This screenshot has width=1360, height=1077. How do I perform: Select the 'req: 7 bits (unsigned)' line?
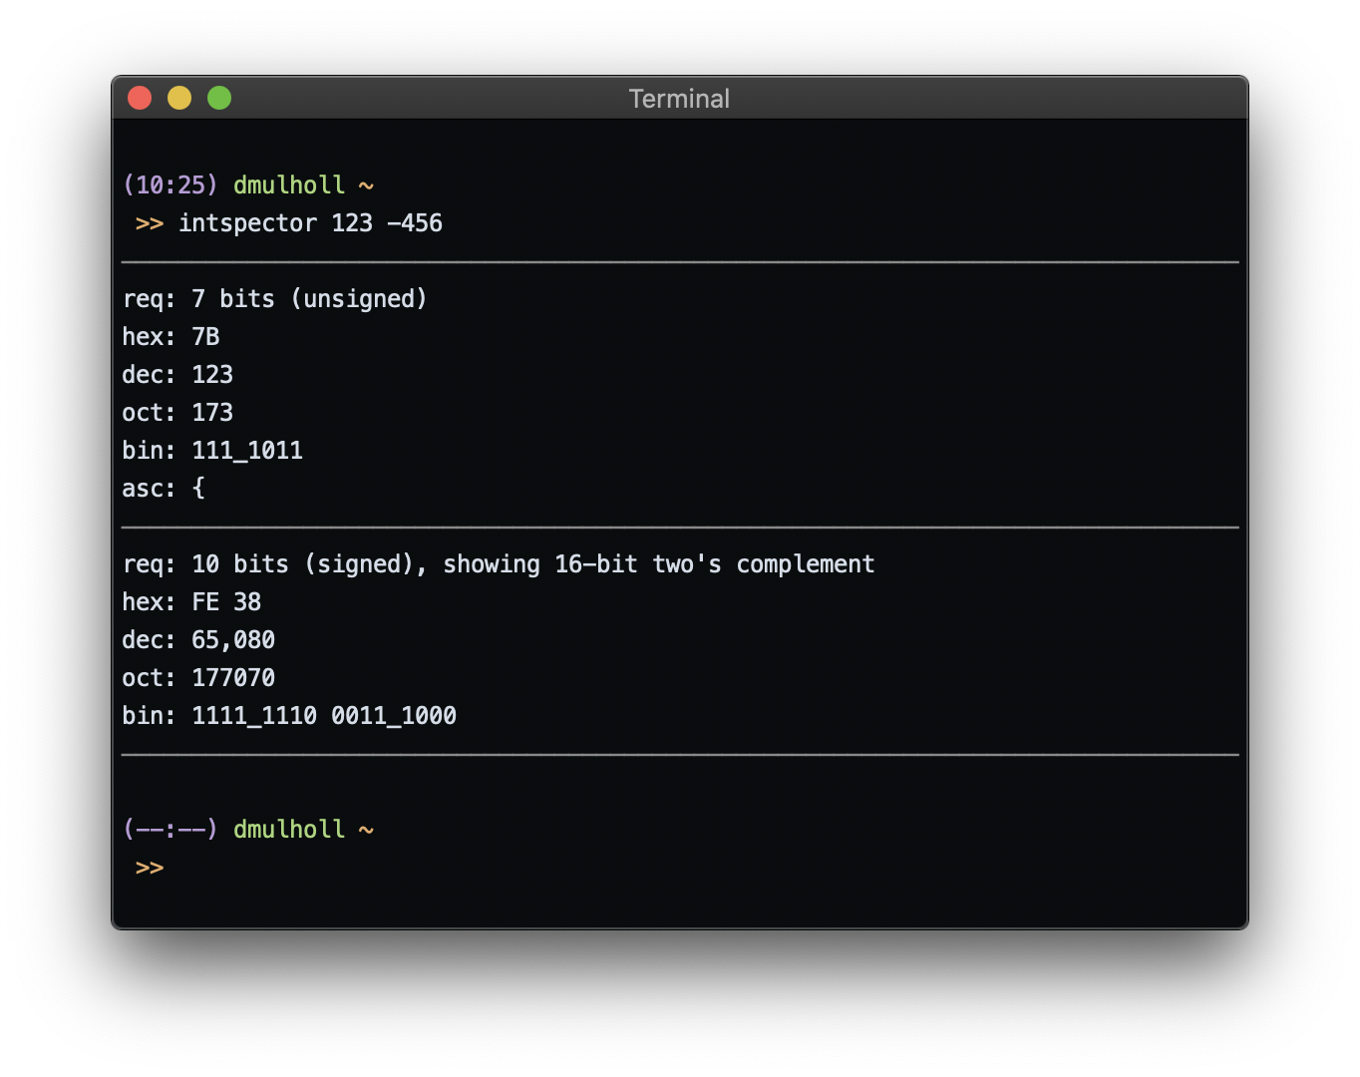coord(275,299)
